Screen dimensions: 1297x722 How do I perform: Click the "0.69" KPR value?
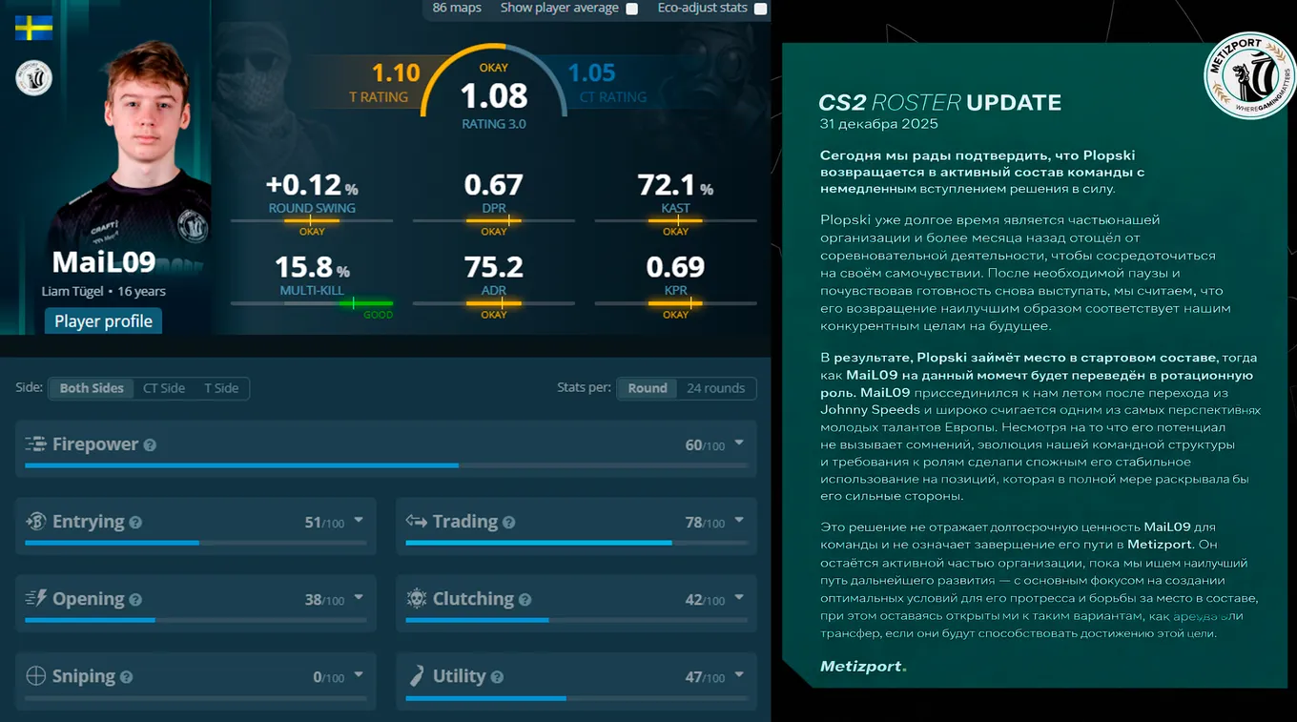point(675,267)
